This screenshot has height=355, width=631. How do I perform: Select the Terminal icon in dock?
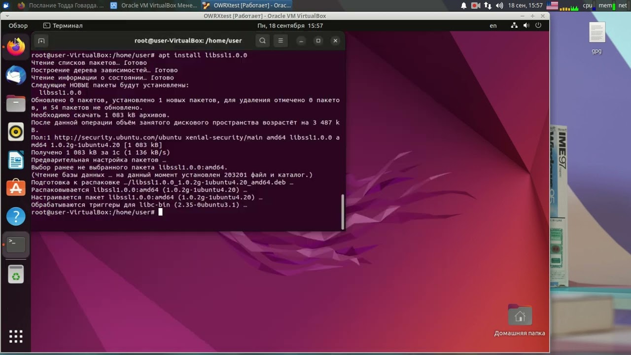tap(16, 244)
